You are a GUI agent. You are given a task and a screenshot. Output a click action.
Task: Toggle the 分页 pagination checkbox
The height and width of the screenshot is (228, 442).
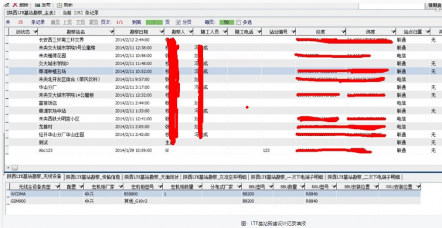[178, 22]
